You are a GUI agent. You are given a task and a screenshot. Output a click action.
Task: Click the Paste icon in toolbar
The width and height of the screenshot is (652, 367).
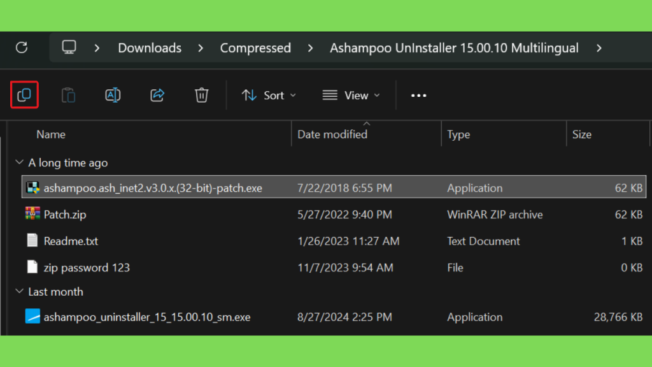[x=69, y=96]
